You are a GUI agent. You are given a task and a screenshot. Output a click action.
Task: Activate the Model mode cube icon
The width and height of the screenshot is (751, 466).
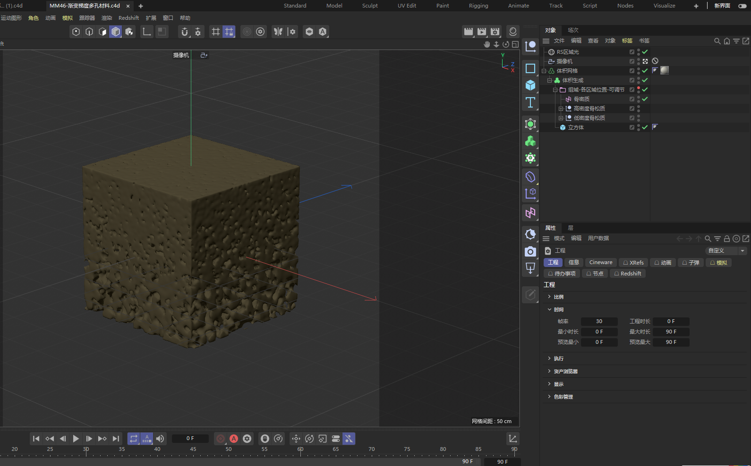click(x=116, y=32)
